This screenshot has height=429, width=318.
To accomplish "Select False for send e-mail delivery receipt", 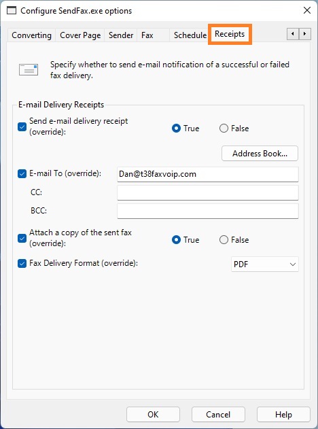I will (x=224, y=128).
